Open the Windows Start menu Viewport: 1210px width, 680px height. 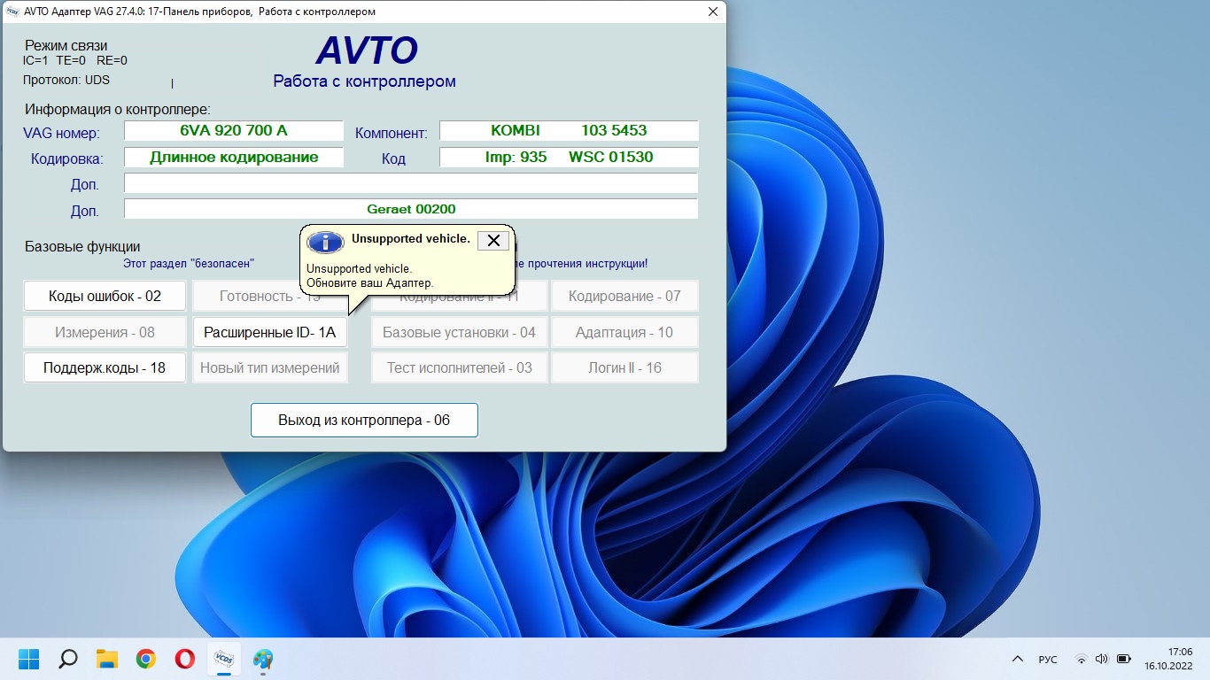pyautogui.click(x=29, y=659)
